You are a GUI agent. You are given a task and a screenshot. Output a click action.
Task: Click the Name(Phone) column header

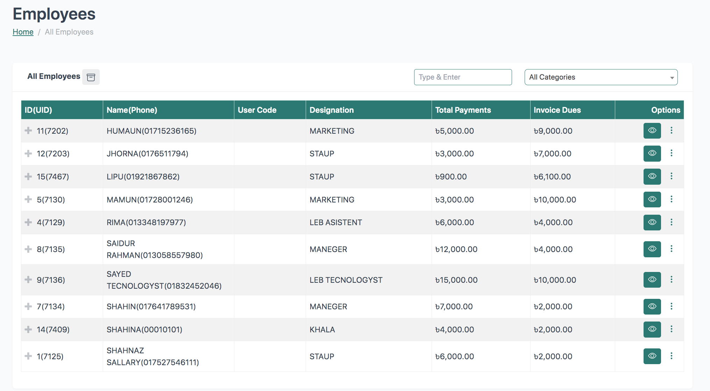132,110
